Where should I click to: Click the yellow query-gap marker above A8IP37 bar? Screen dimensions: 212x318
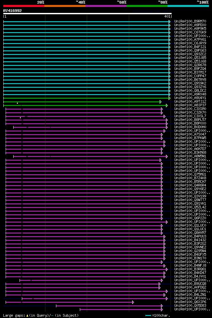[18, 103]
